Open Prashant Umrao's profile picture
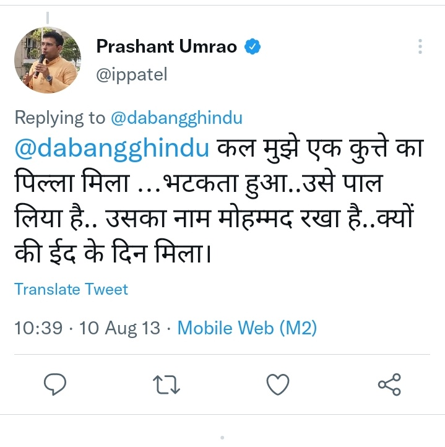This screenshot has width=445, height=447. (x=47, y=59)
